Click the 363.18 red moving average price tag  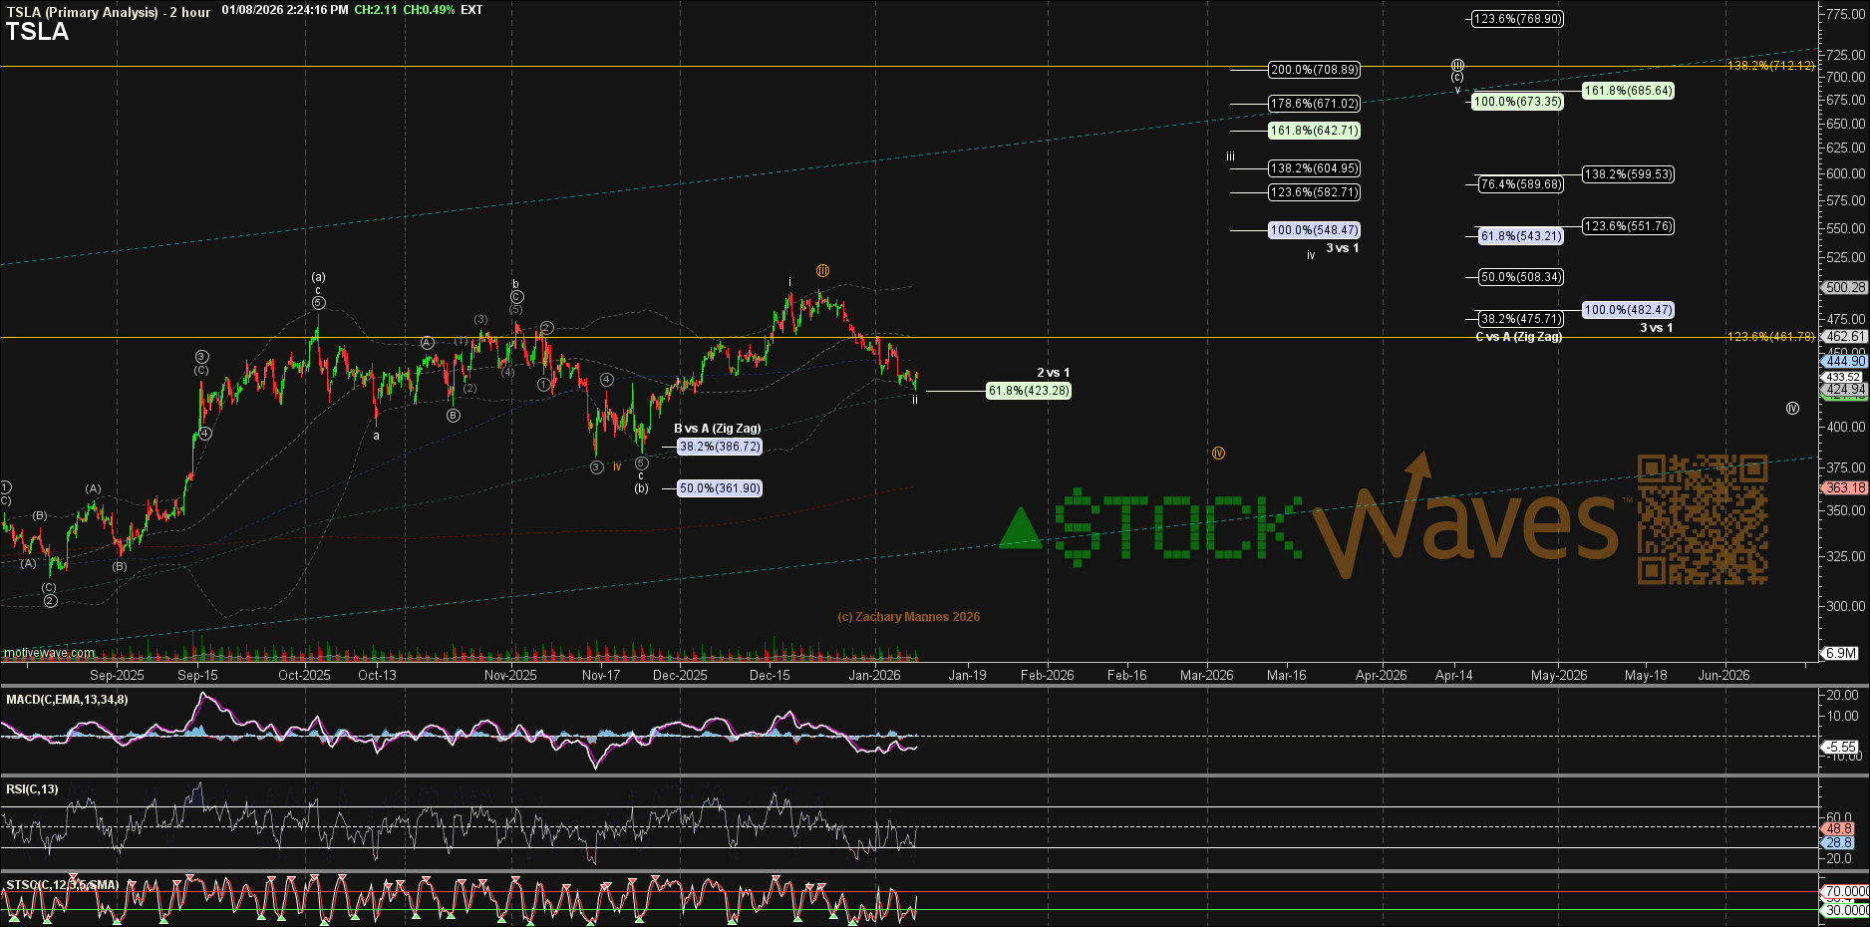[1844, 488]
